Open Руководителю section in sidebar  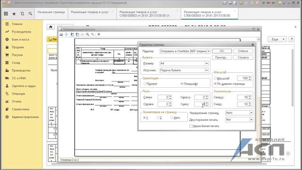21,32
